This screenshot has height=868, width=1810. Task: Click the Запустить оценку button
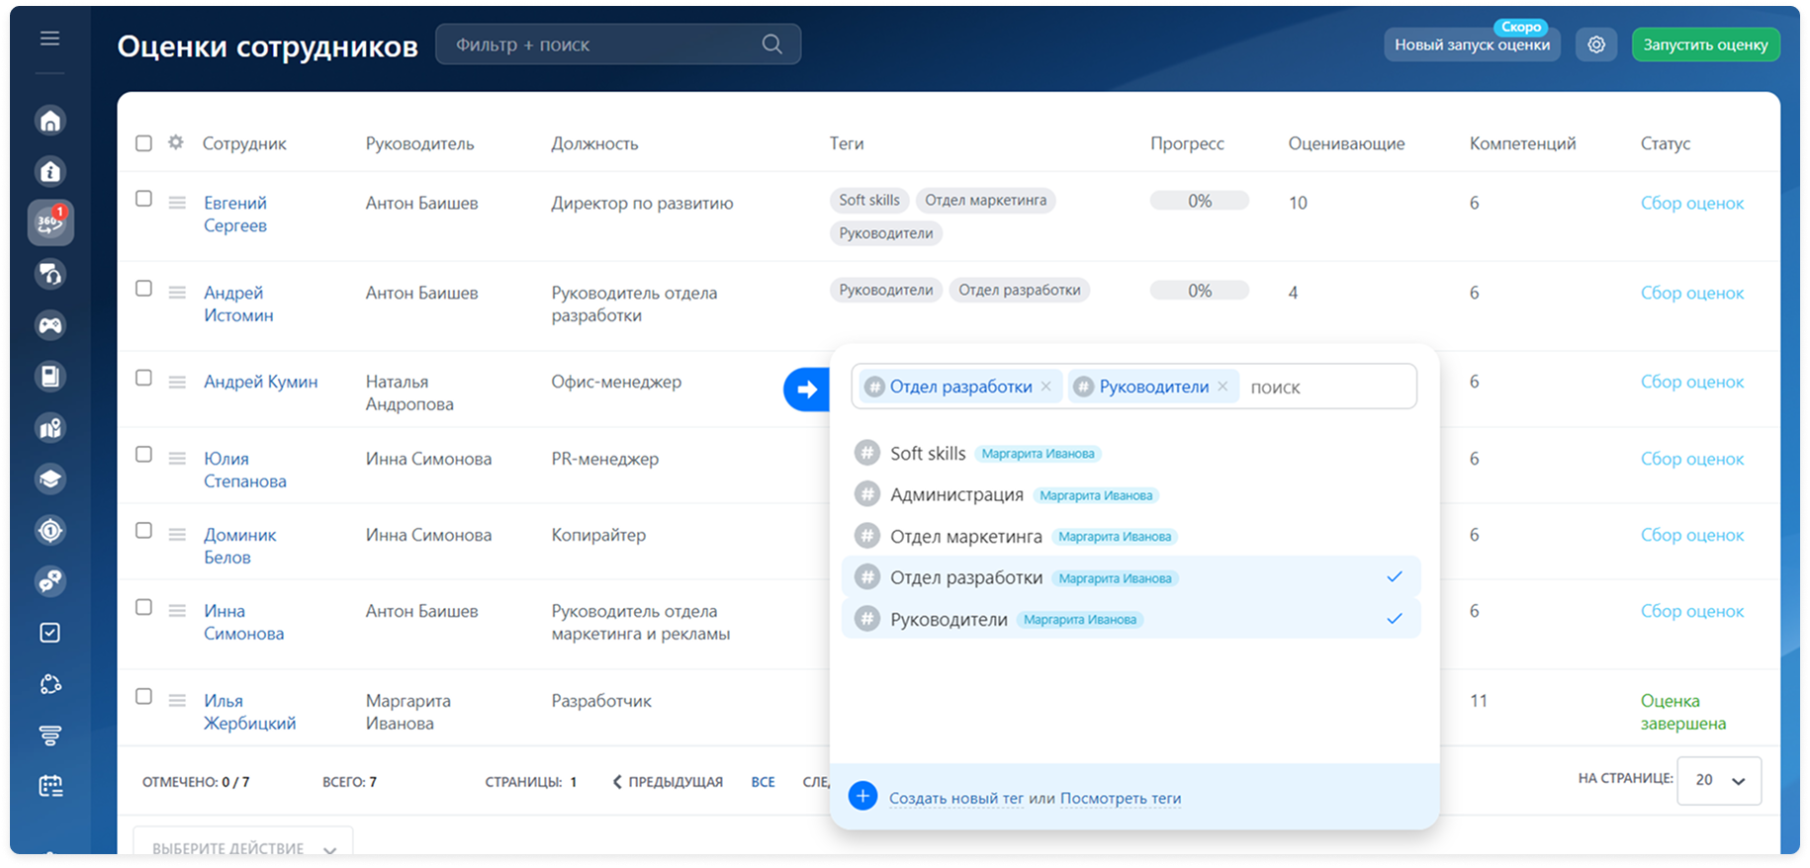point(1705,44)
